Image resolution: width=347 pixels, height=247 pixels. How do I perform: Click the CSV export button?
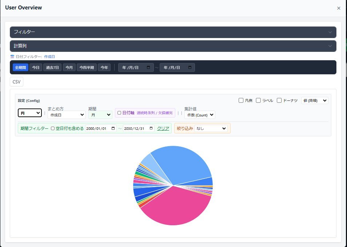tap(16, 82)
